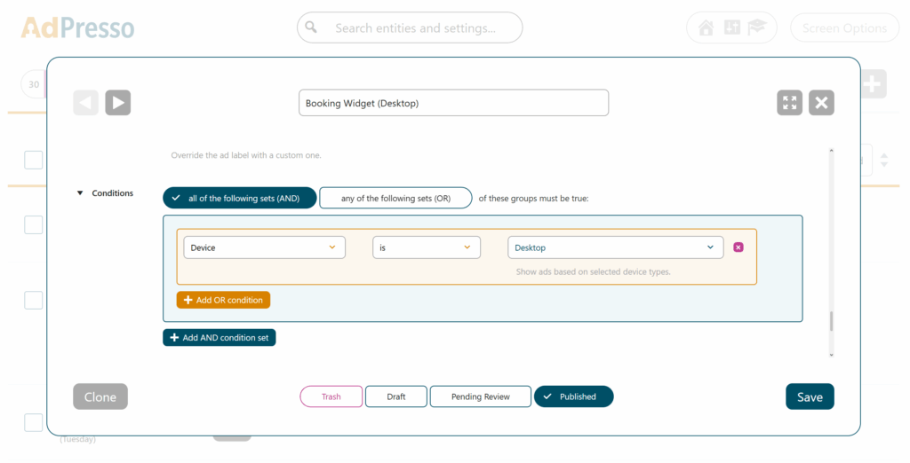Remove the Device condition with the pink X
The height and width of the screenshot is (463, 910).
point(738,247)
